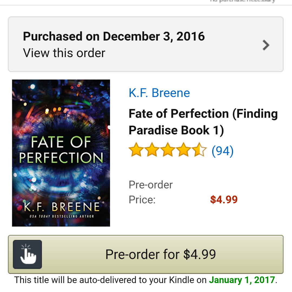
Task: Click the K.F. BREENE name on the cover
Action: 62,207
